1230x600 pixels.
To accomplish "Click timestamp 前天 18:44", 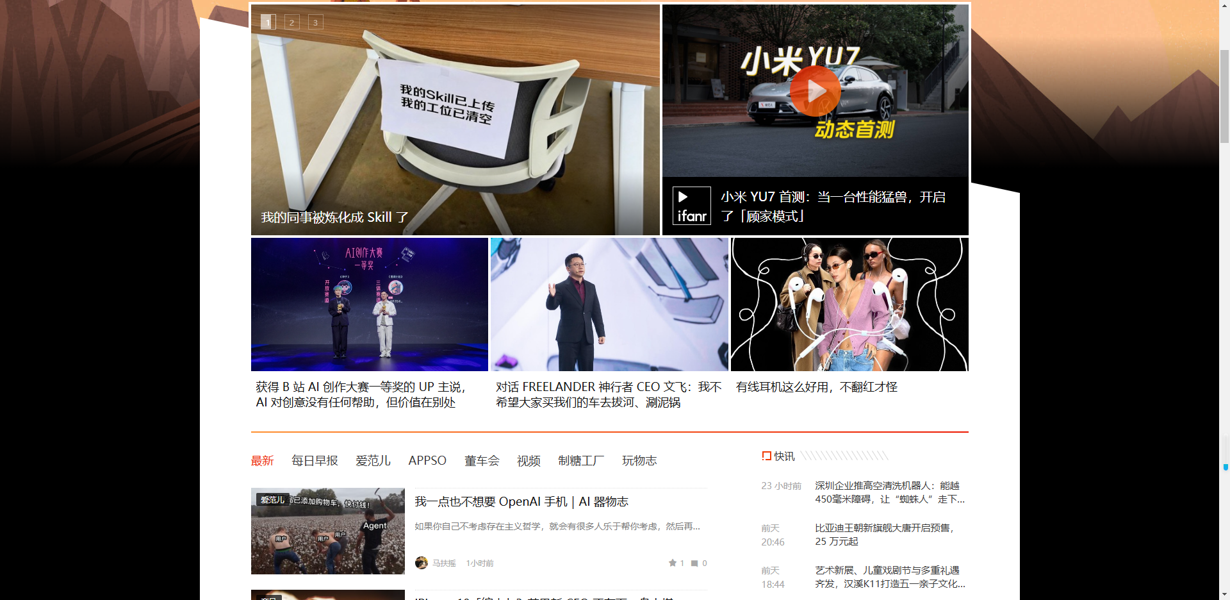I will (x=773, y=578).
